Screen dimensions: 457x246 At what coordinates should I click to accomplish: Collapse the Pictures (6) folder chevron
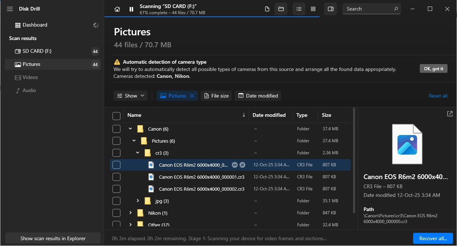tap(134, 141)
